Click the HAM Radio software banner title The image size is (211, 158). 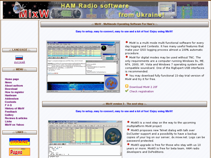tap(95, 6)
